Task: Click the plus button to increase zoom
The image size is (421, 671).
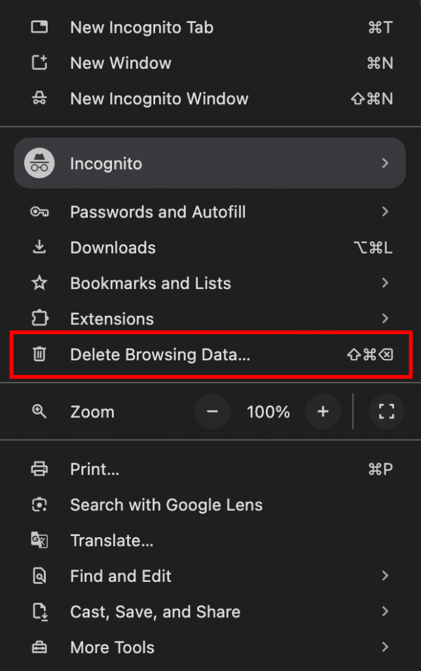Action: 323,412
